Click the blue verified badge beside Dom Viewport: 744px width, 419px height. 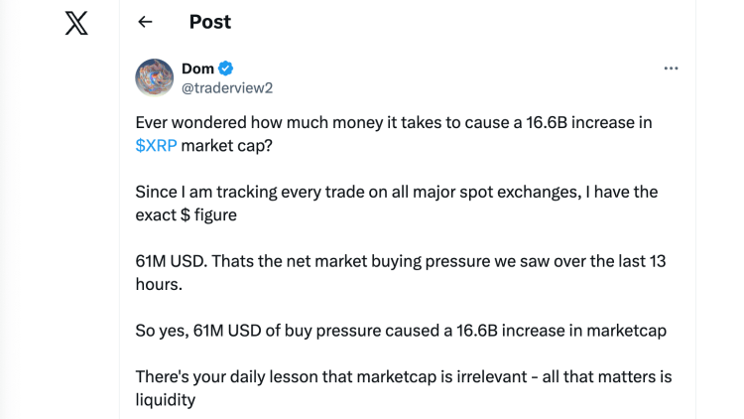point(226,69)
